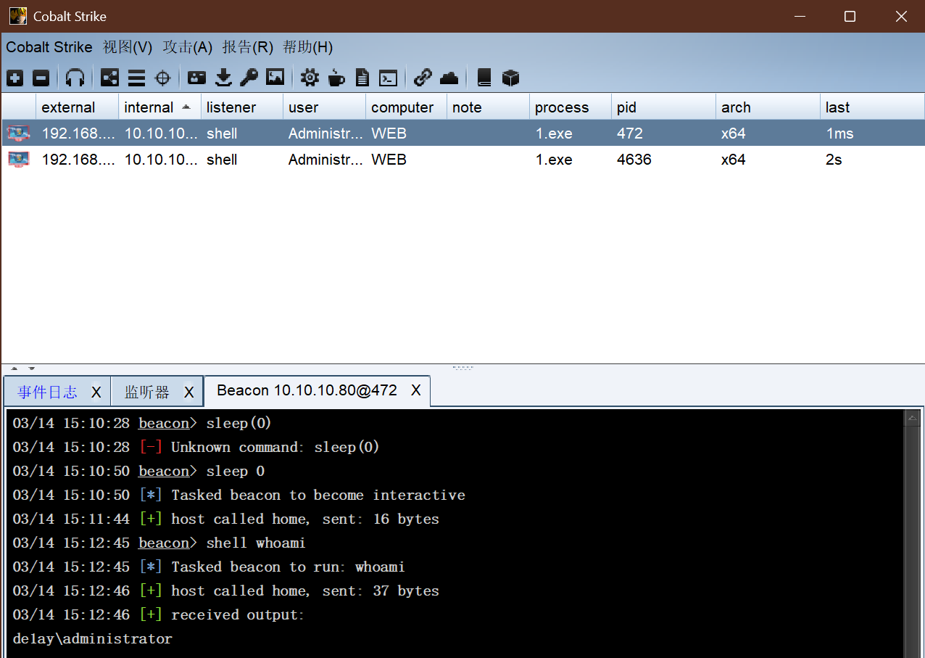
Task: Click the terminal icon for scripted web delivery
Action: (x=389, y=78)
